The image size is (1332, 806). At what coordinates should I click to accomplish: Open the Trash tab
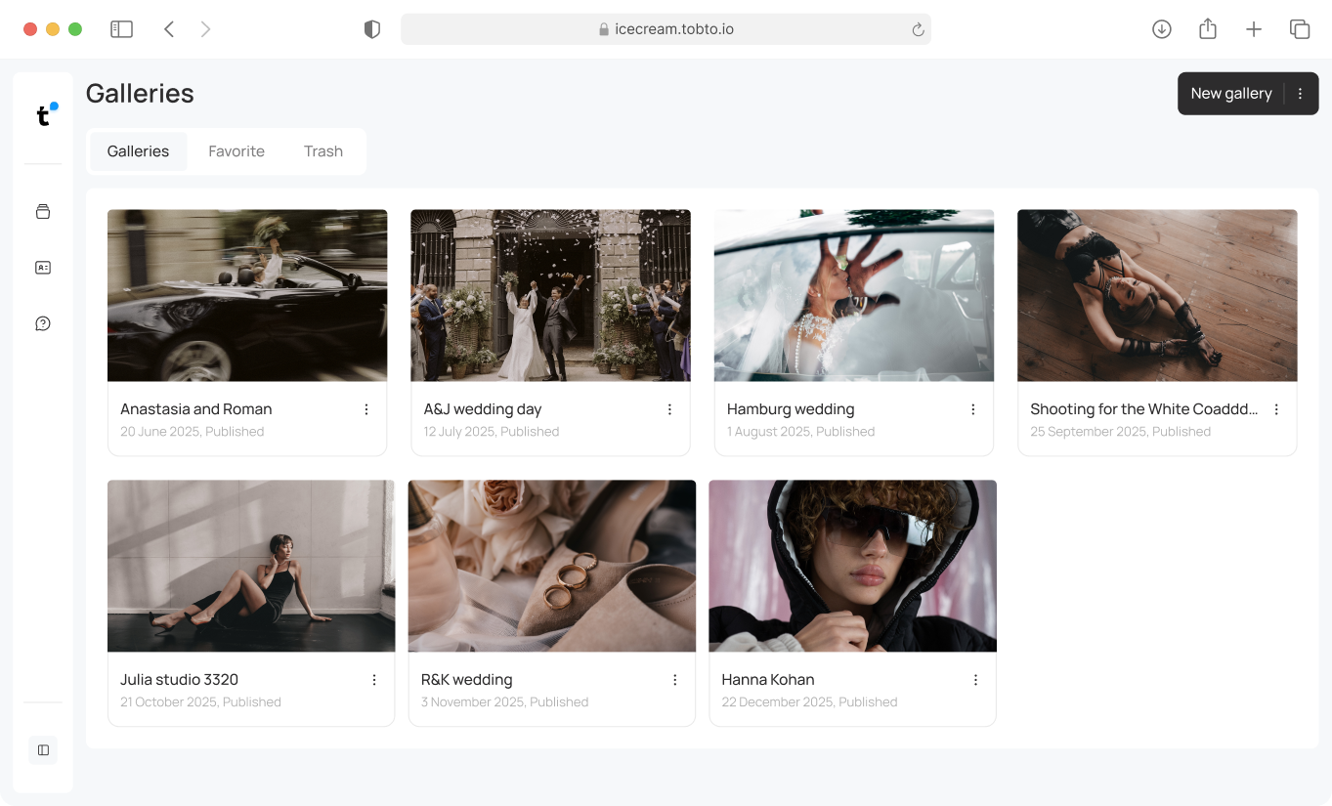322,150
